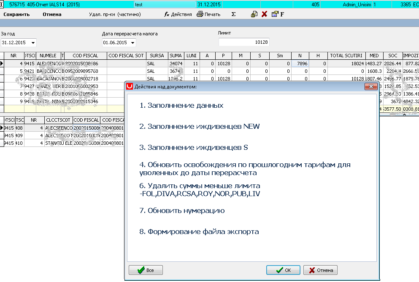419x282 pixels.
Task: Click the SURSA column header
Action: click(157, 56)
